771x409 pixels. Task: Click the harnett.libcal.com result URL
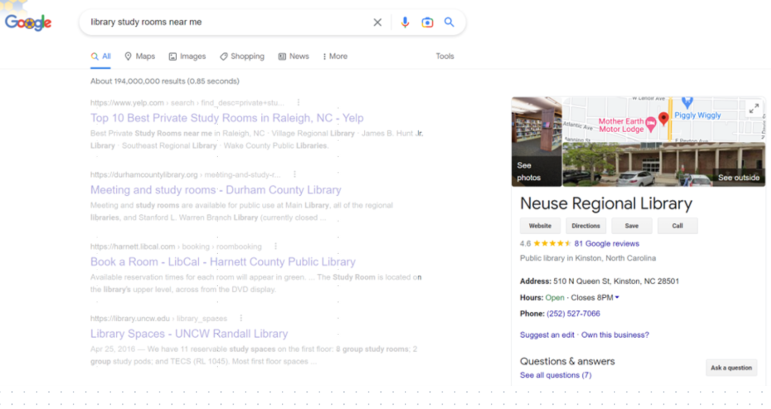click(x=176, y=247)
